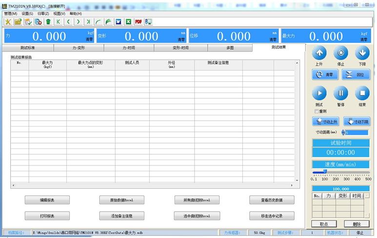Export report to Word icon
Viewport: 377px width, 238px height.
click(x=119, y=22)
